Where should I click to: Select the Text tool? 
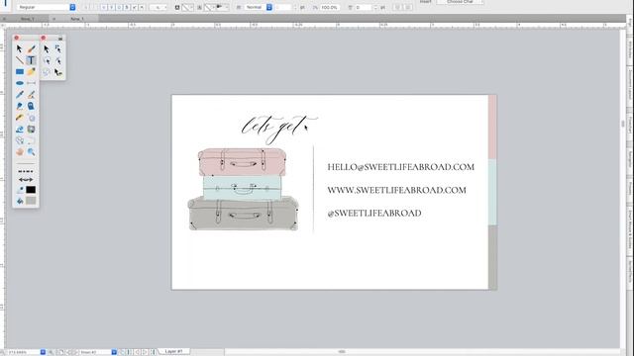coord(31,60)
